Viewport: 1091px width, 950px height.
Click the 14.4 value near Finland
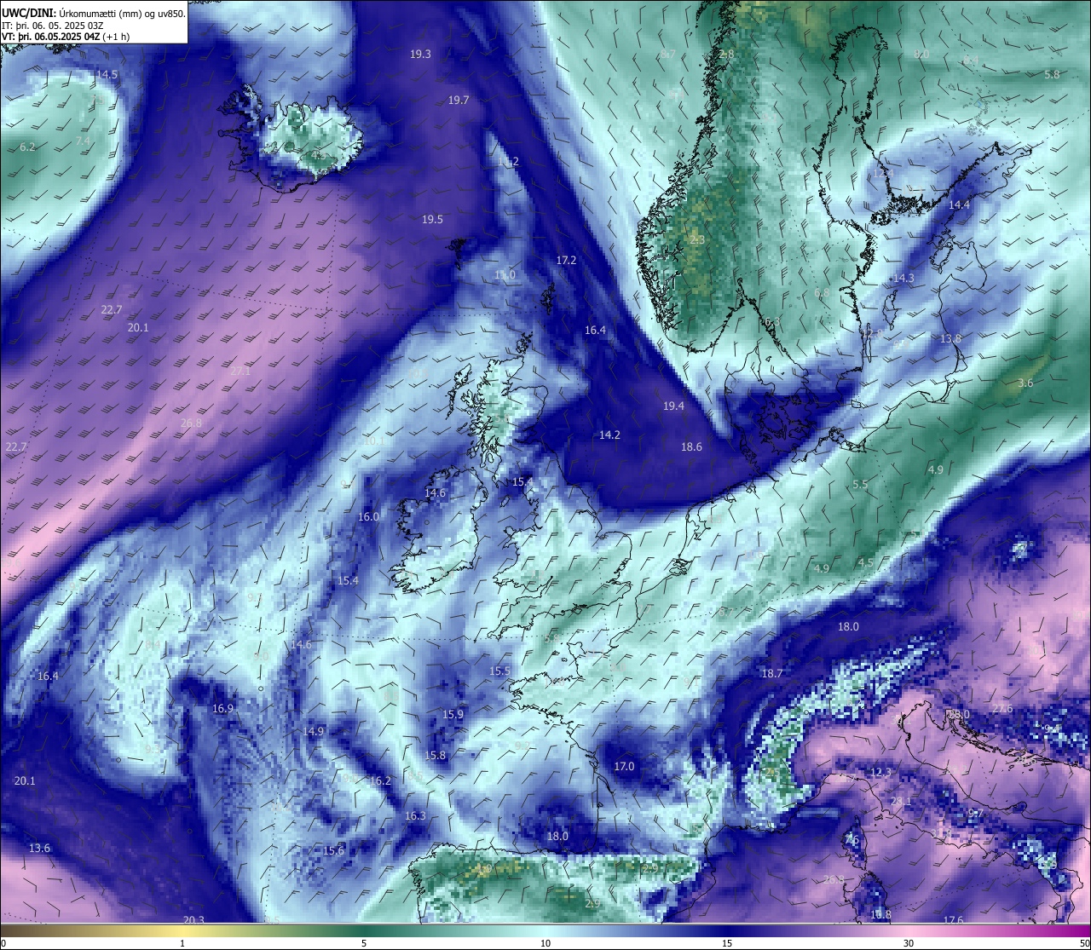coord(959,205)
